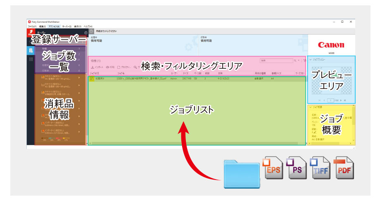This screenshot has height=201, width=380.
Task: Collapse the Job Preview (ジョブプレビュー) panel
Action: pos(311,60)
